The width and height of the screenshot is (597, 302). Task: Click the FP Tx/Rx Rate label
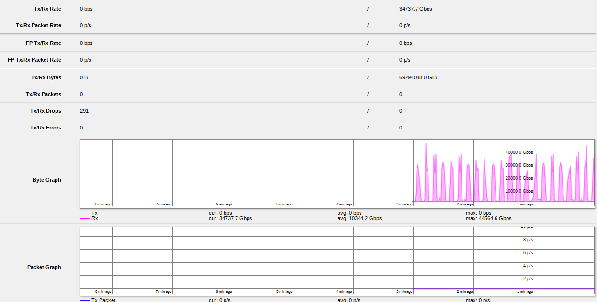coord(44,43)
